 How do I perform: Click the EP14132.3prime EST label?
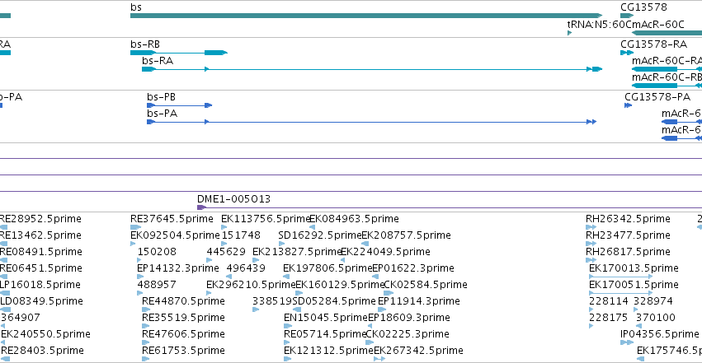(x=177, y=268)
